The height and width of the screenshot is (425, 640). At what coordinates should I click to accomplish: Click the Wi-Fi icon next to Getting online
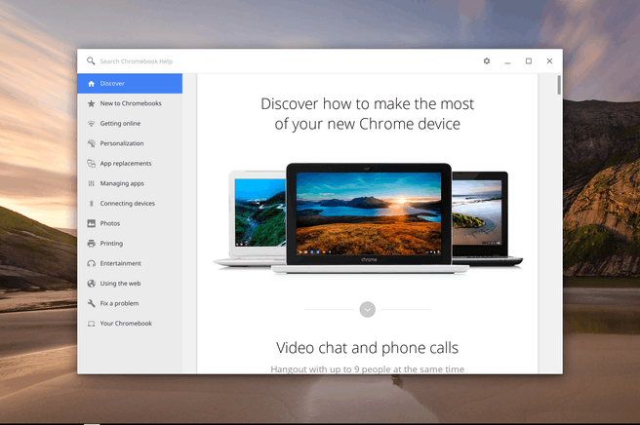click(x=91, y=124)
